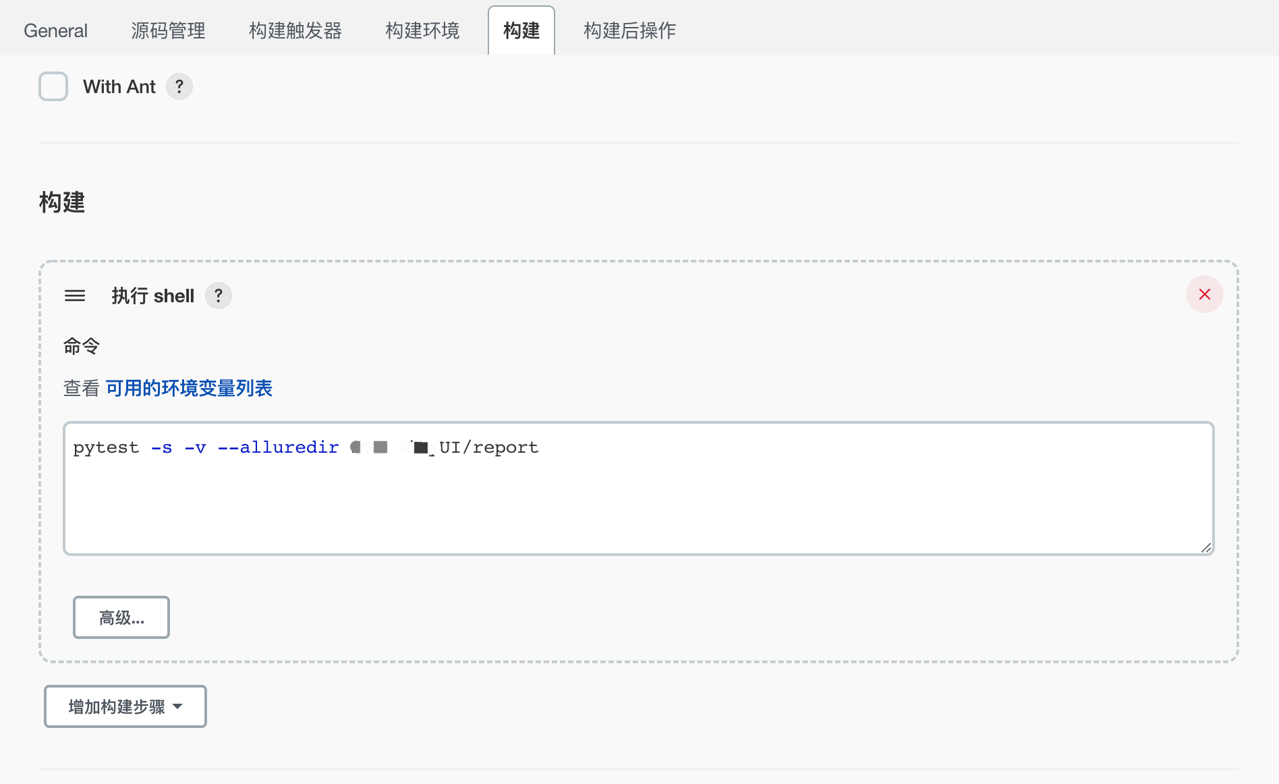Focus the pytest command text area

point(639,488)
